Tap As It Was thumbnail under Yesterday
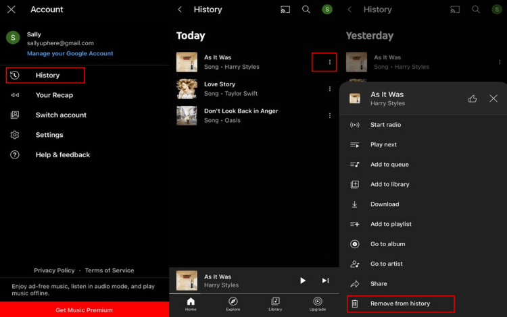507x317 pixels. [x=356, y=62]
